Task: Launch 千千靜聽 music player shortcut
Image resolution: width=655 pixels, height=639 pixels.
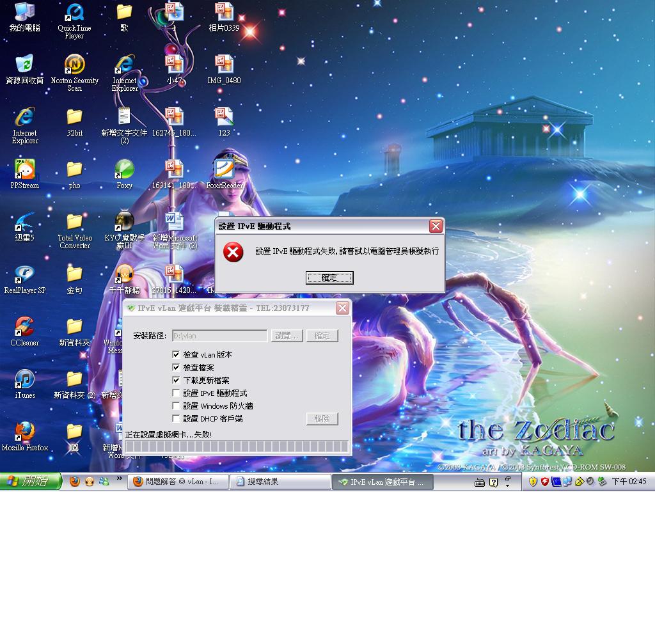Action: pyautogui.click(x=124, y=280)
